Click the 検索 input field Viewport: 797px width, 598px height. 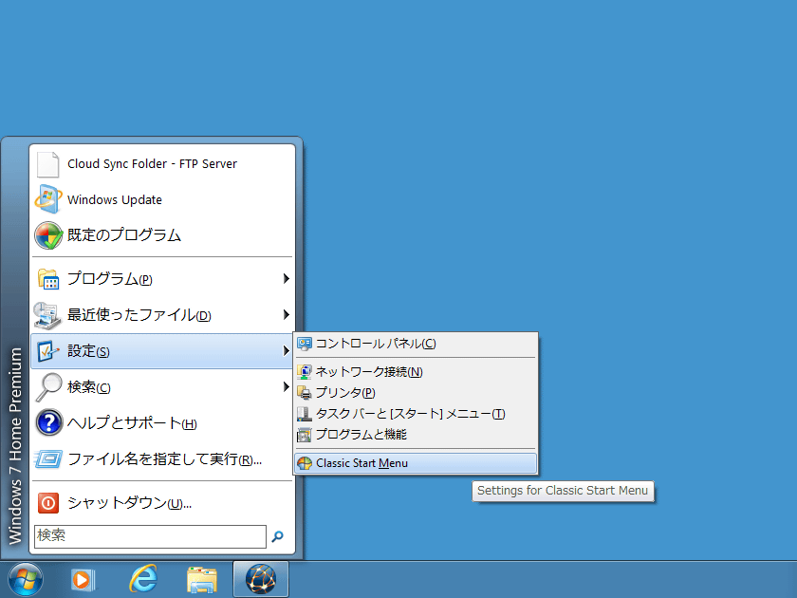(x=150, y=536)
